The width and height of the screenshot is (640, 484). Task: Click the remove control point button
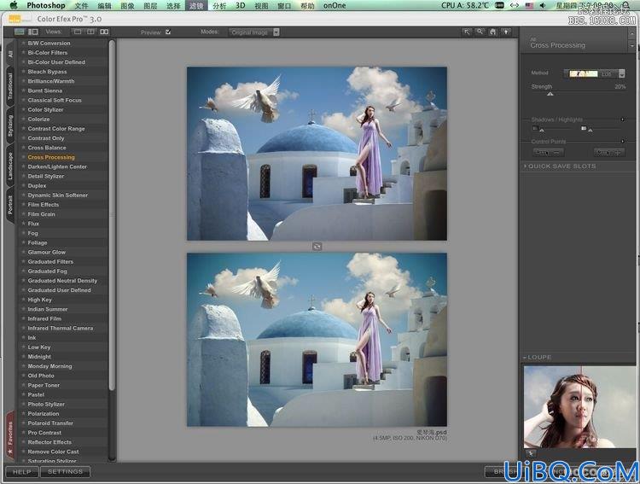click(x=548, y=153)
